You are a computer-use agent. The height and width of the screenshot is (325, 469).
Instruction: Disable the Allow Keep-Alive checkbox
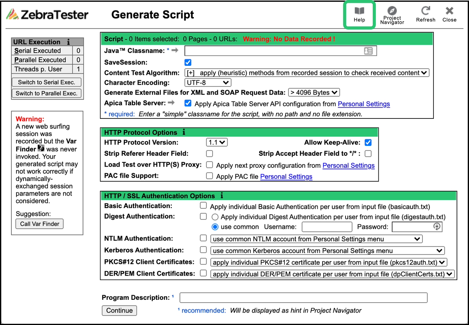tap(368, 143)
